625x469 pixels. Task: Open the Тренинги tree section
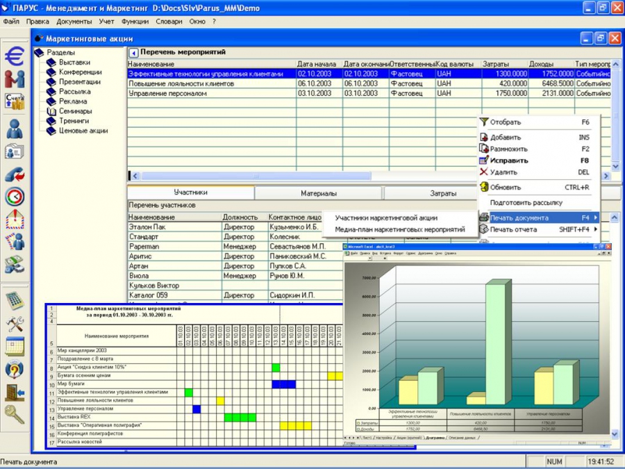click(x=74, y=121)
